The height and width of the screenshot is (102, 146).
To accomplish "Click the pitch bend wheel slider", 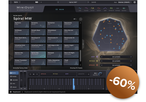I will point(21,80).
